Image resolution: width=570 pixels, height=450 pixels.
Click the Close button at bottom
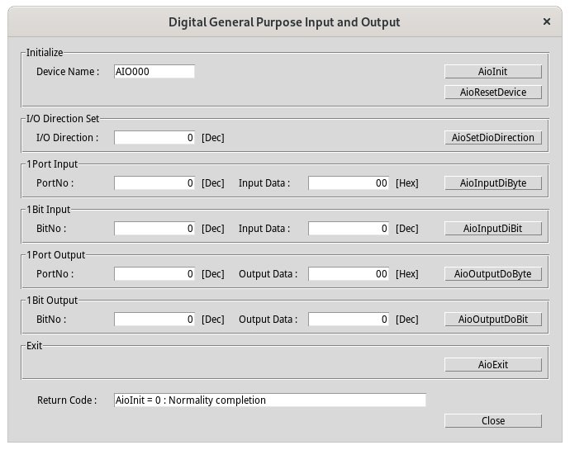492,421
